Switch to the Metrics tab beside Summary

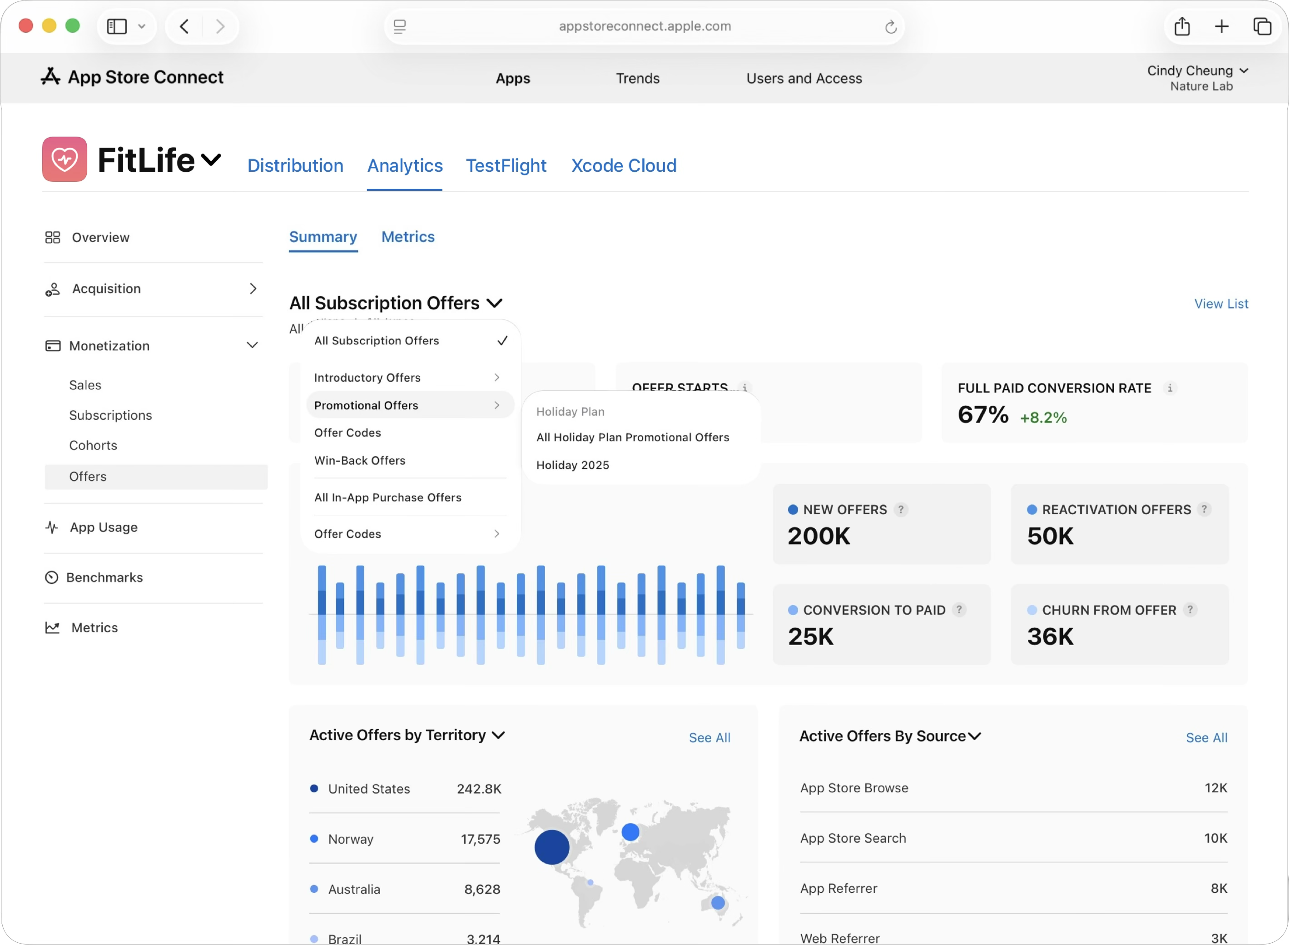click(408, 237)
